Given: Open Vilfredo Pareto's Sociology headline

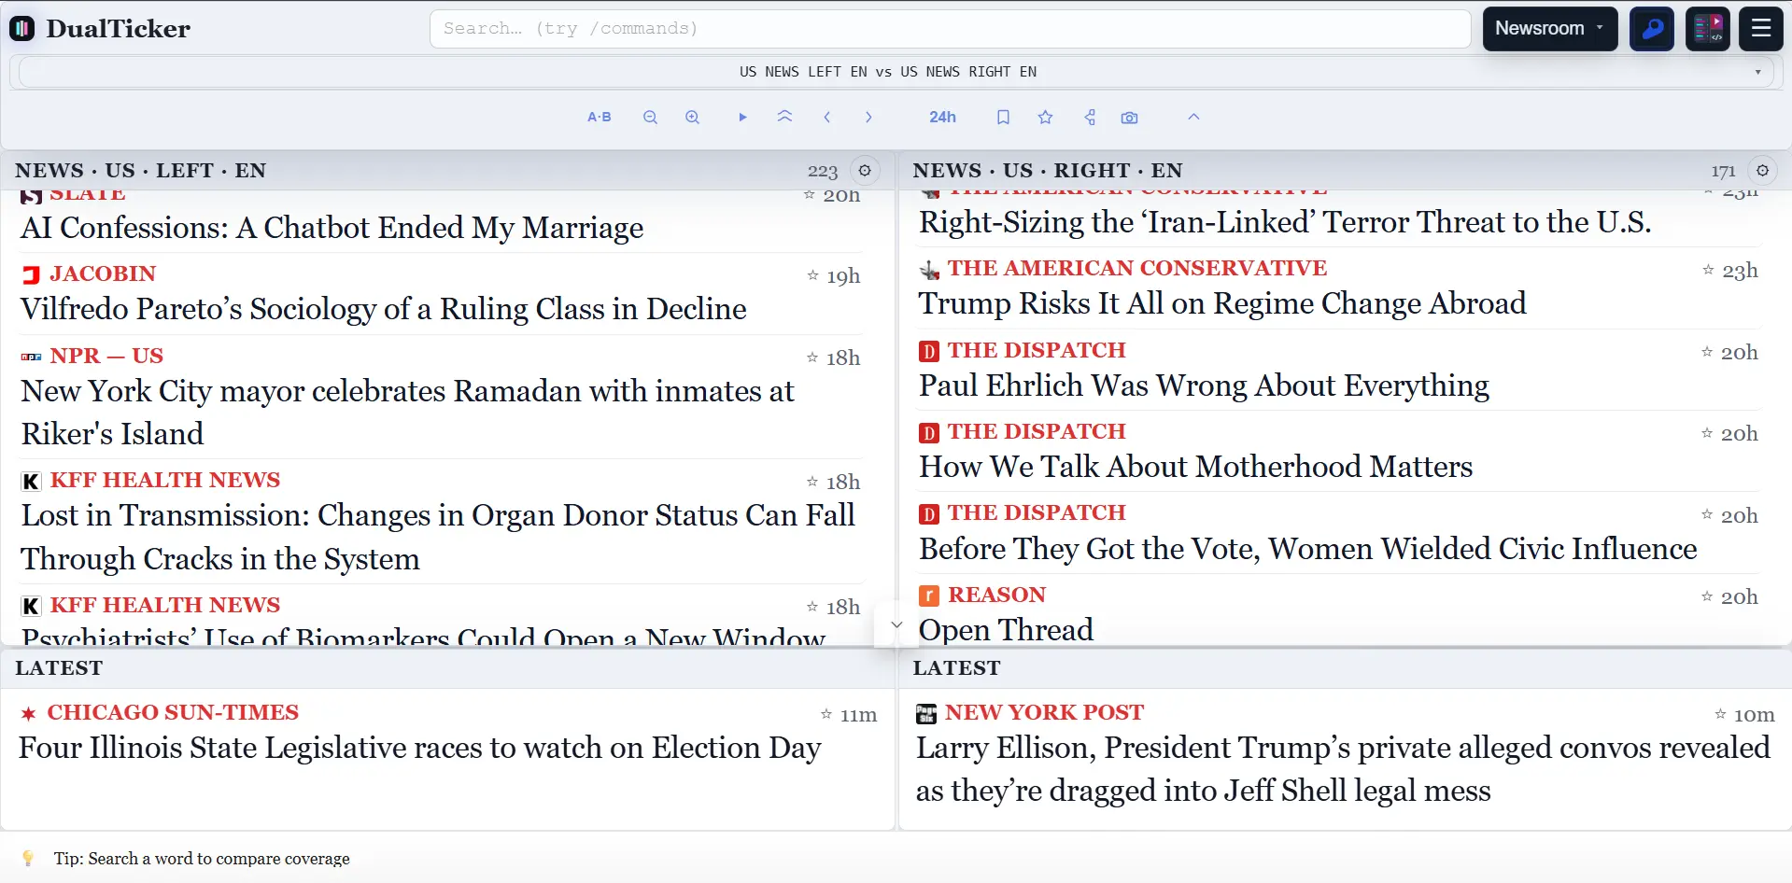Looking at the screenshot, I should click(384, 309).
